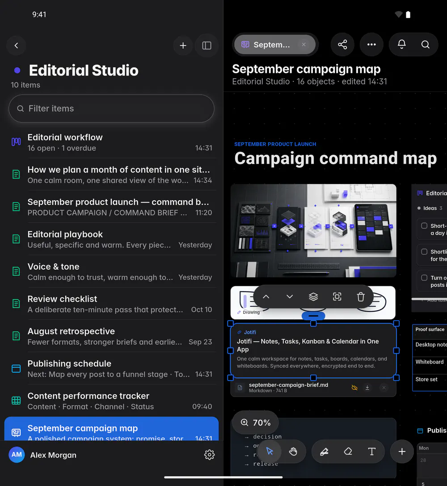
Task: Add an object with the canvas plus button
Action: pyautogui.click(x=402, y=451)
